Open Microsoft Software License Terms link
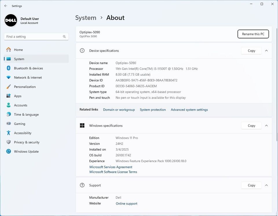Screen dimensions: 278x216 [x=113, y=172]
